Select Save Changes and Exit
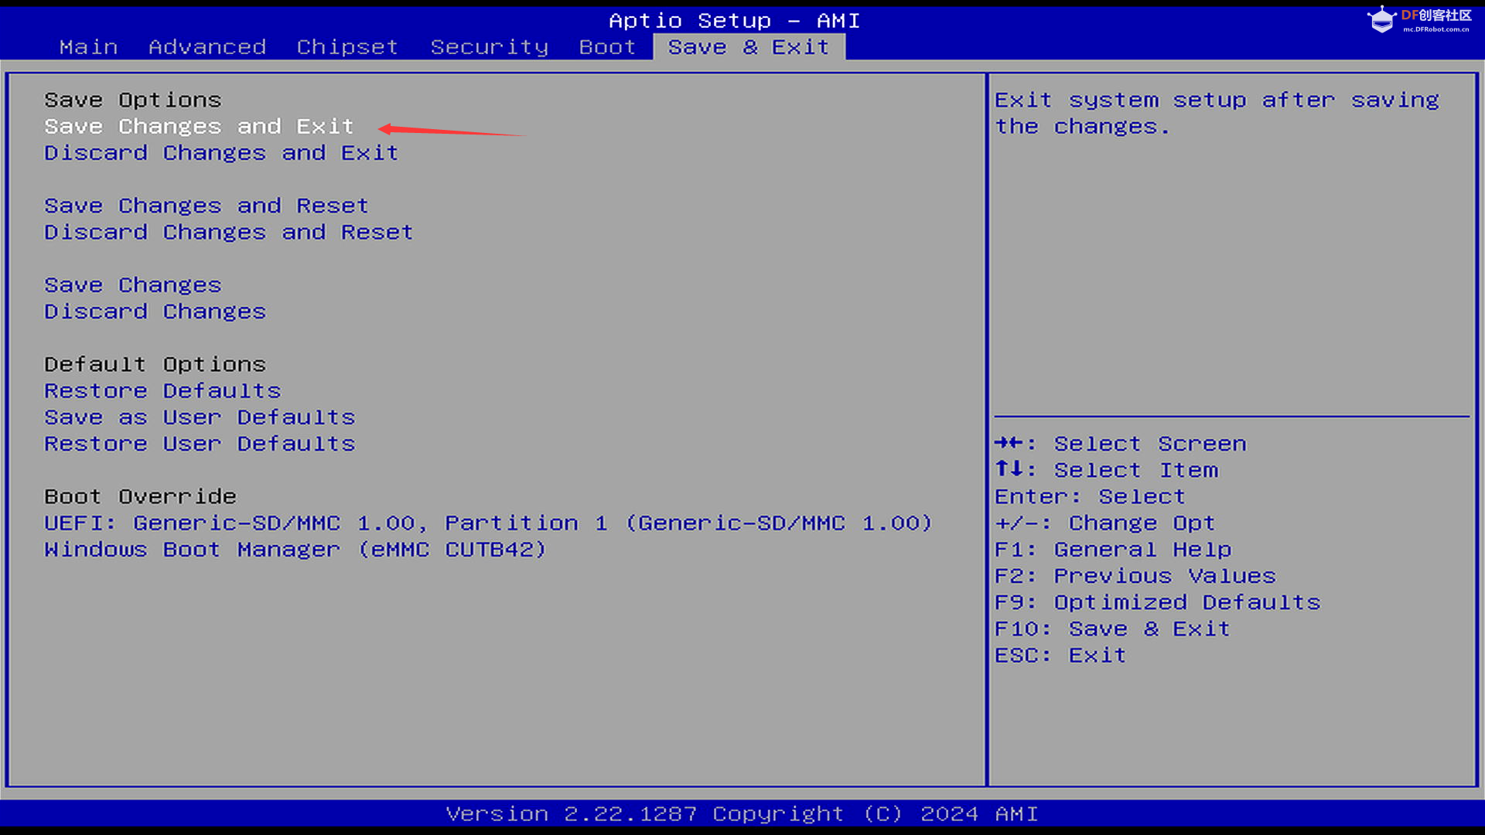This screenshot has height=835, width=1485. click(x=199, y=126)
